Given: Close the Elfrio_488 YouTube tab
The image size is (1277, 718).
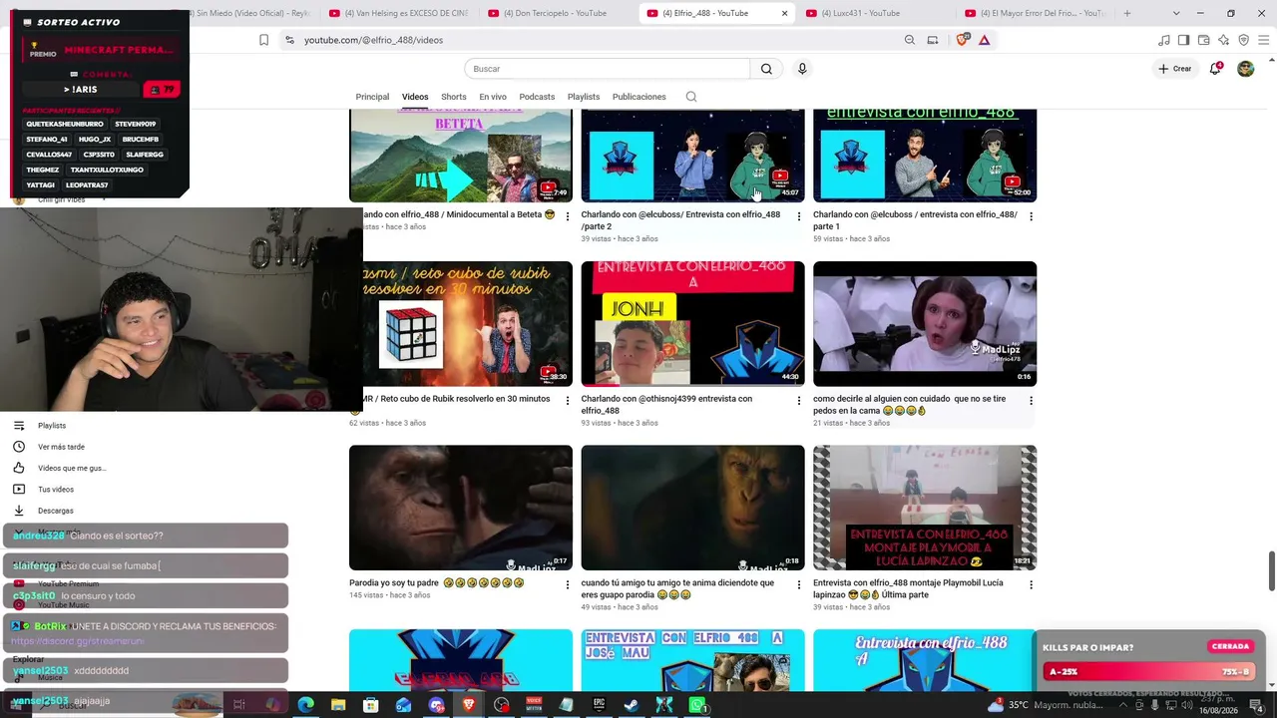Looking at the screenshot, I should (x=784, y=13).
